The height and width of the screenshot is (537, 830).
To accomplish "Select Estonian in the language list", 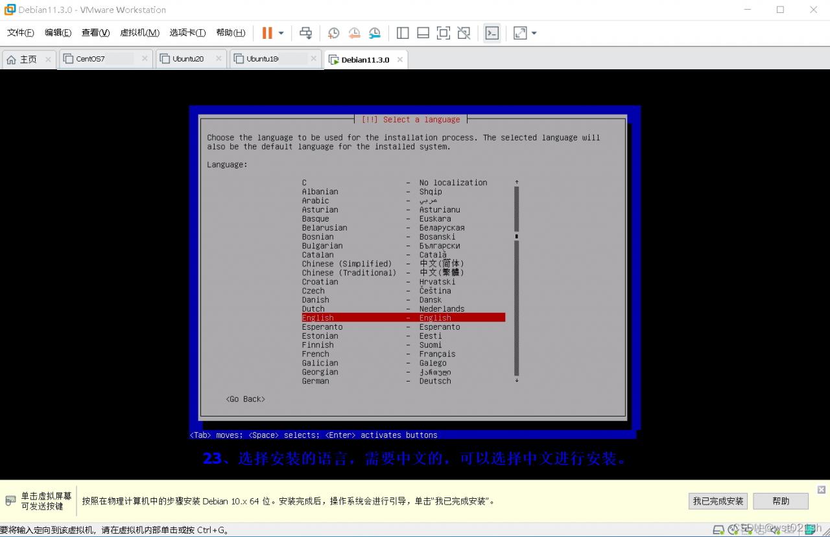I will pyautogui.click(x=403, y=336).
